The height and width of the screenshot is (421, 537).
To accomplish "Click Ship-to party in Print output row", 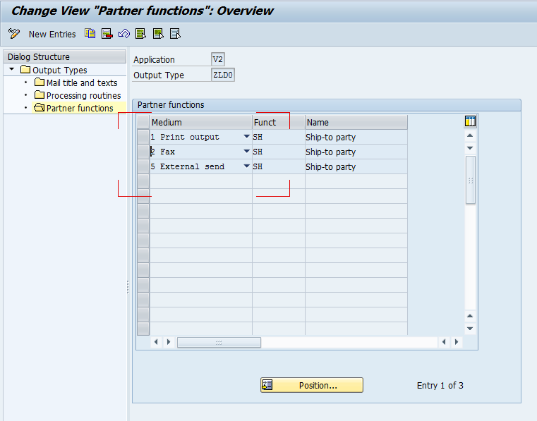I will [x=356, y=137].
